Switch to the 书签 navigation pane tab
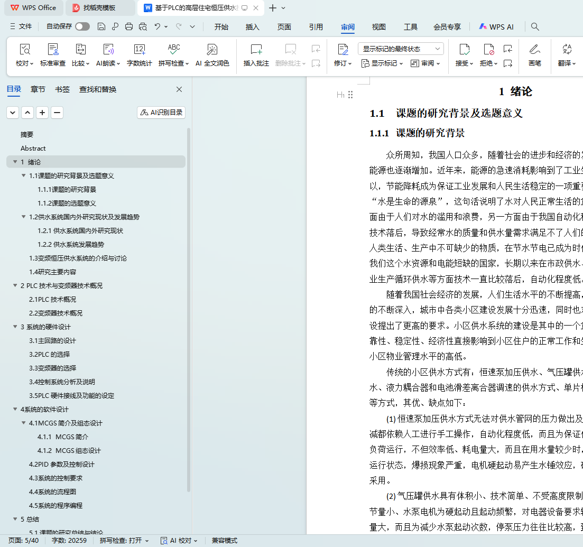Image resolution: width=583 pixels, height=547 pixels. tap(62, 89)
